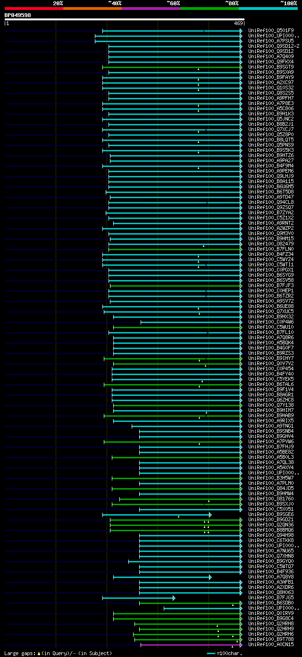Select label UniRef100_B3H5W7
Image resolution: width=302 pixels, height=657 pixels.
(271, 478)
